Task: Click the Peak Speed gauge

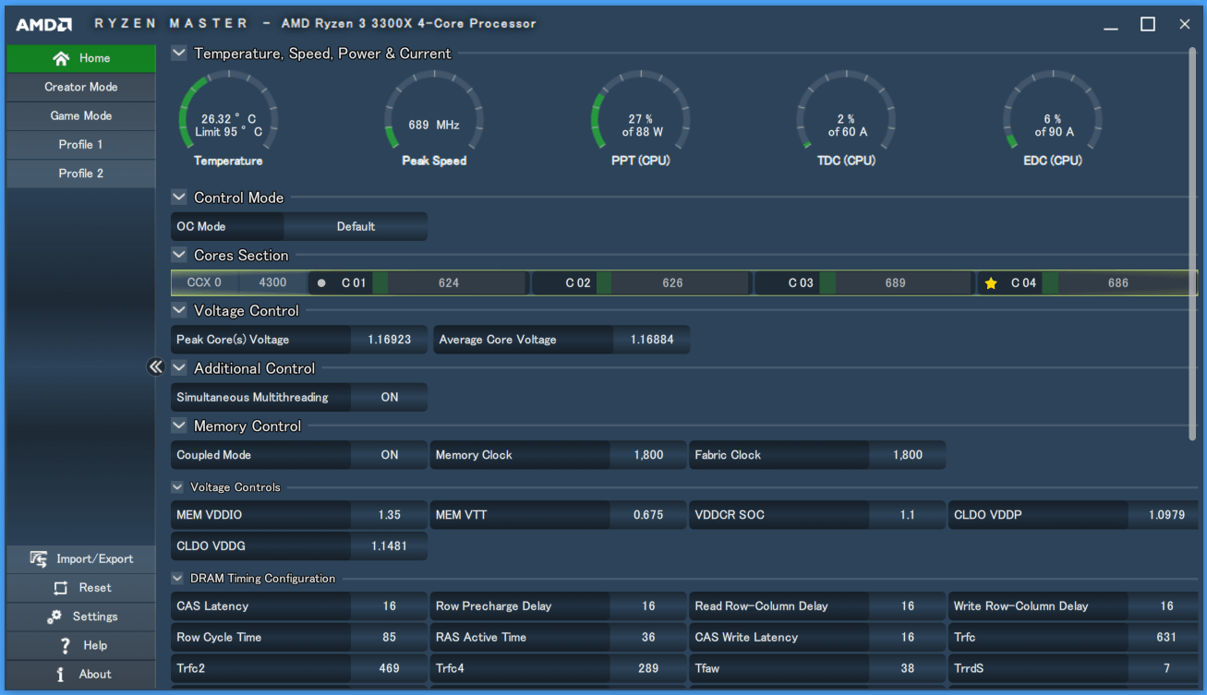Action: pos(434,119)
